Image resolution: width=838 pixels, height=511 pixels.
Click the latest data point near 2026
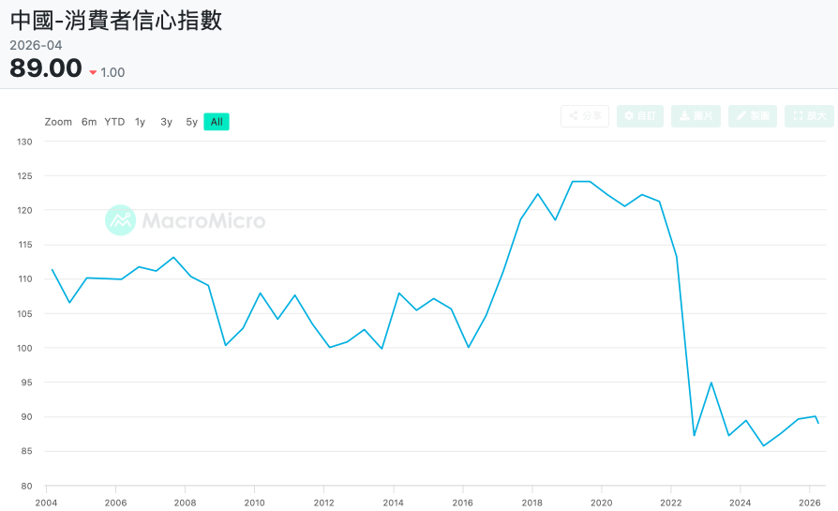tap(818, 424)
